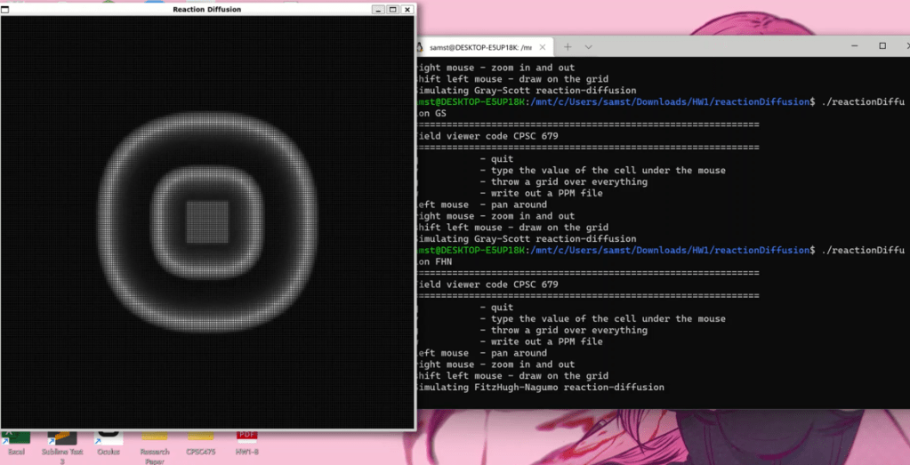The image size is (910, 465).
Task: Minimize the Reaction Diffusion window
Action: (378, 9)
